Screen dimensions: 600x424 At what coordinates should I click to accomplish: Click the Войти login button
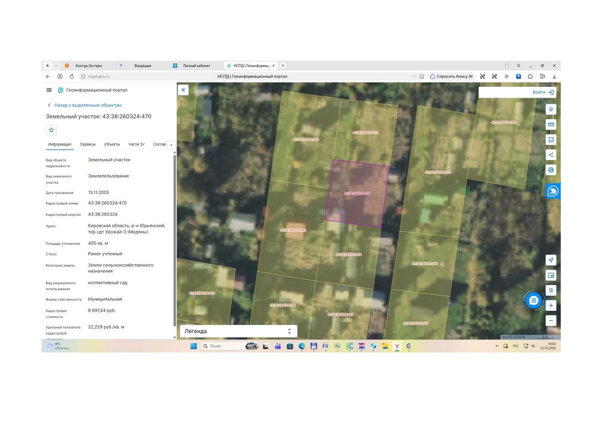coord(543,92)
